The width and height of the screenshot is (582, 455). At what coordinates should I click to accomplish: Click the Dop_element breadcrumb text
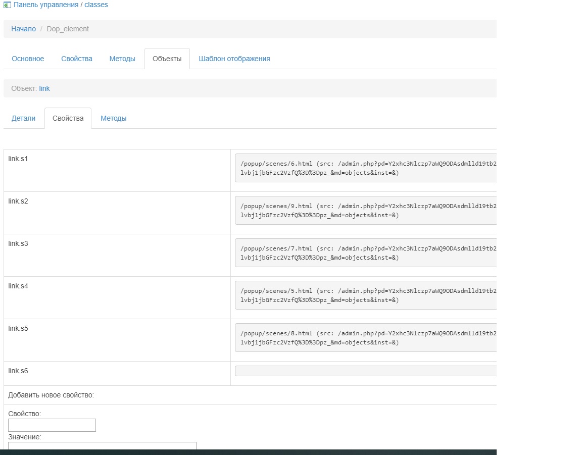tap(68, 29)
